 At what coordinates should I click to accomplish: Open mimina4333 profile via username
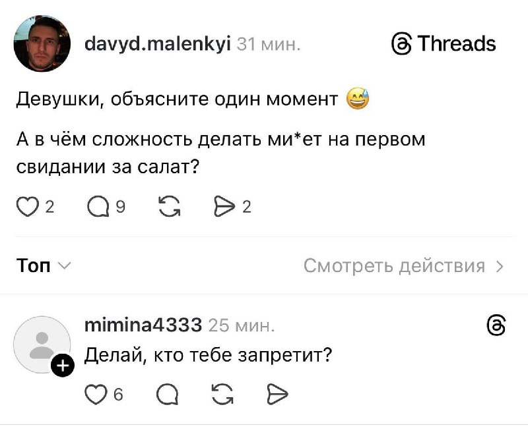pos(143,325)
